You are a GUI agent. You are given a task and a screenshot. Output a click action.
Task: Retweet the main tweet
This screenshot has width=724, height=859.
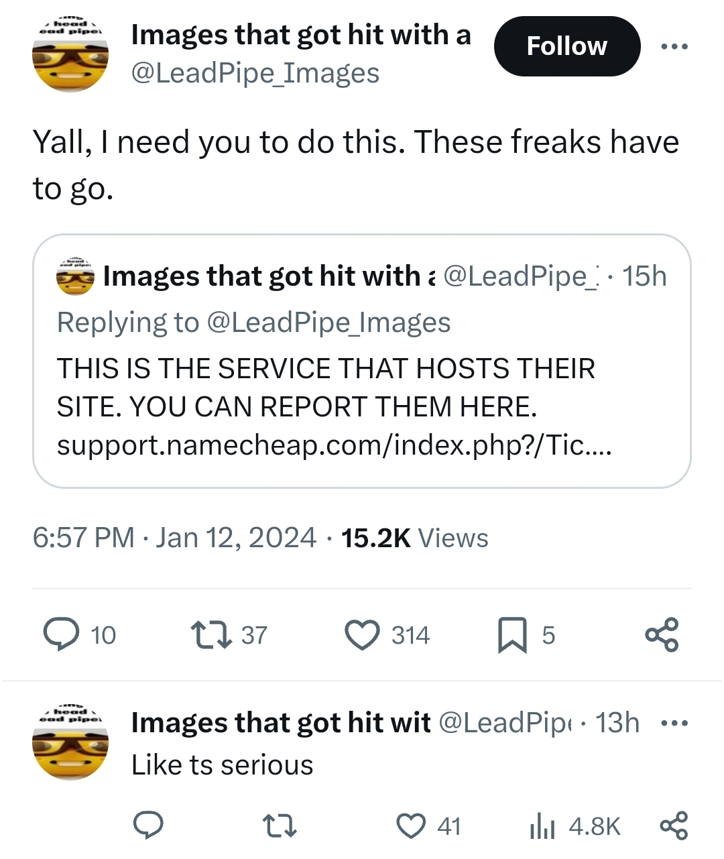206,634
